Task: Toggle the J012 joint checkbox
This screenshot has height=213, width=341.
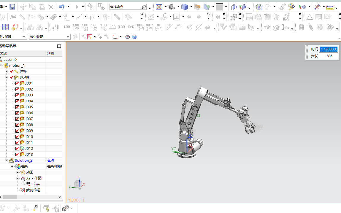Action: click(17, 149)
